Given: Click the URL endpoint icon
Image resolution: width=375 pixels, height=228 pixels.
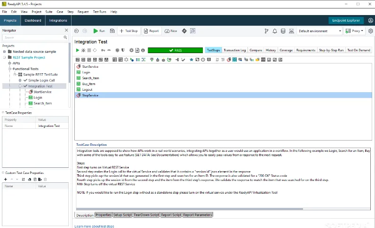Looking at the screenshot, I should click(x=109, y=50).
